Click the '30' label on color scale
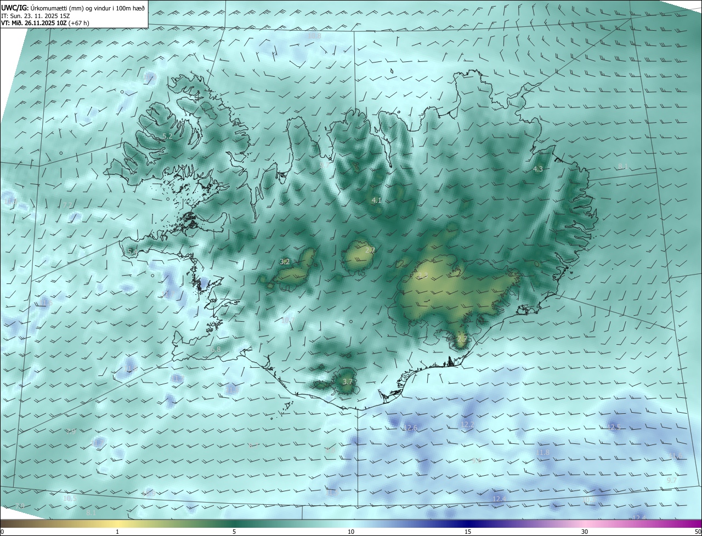Image resolution: width=702 pixels, height=536 pixels. pos(585,532)
